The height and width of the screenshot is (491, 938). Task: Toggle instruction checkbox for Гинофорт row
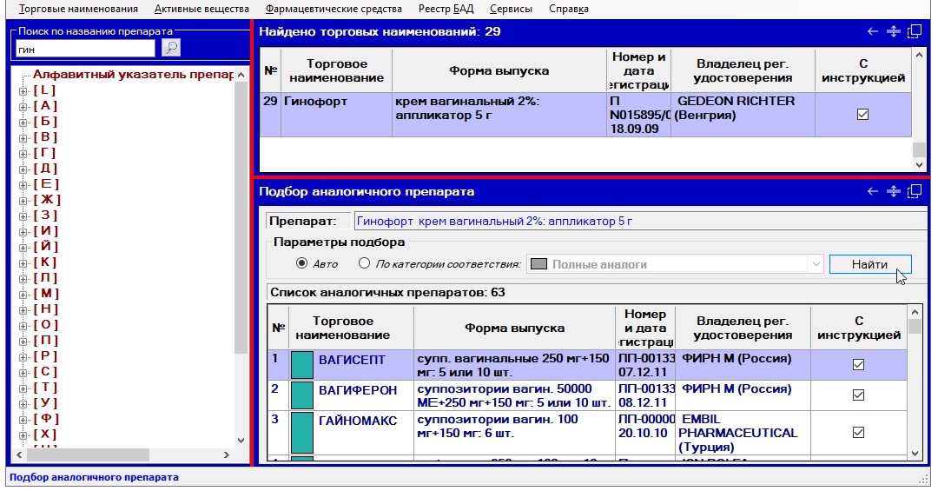(x=862, y=115)
